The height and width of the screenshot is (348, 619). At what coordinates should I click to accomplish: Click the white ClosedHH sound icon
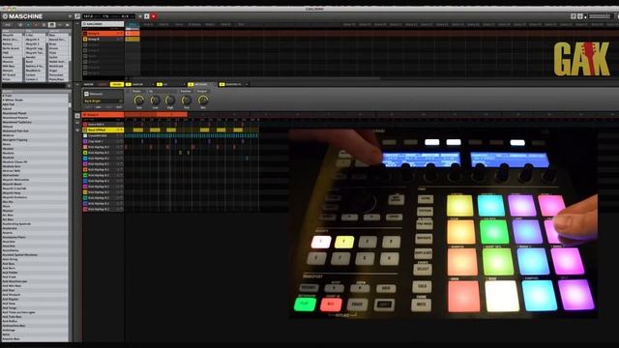[x=85, y=135]
